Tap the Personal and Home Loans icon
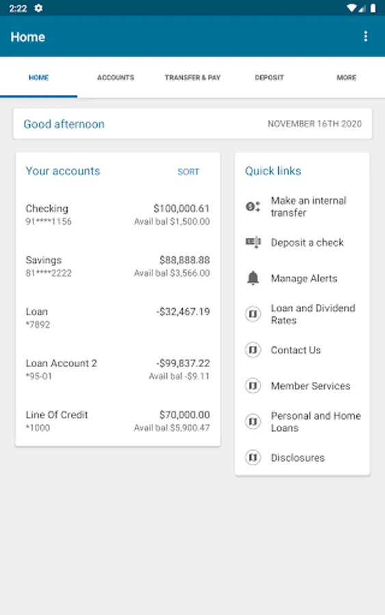The width and height of the screenshot is (385, 615). pyautogui.click(x=253, y=422)
